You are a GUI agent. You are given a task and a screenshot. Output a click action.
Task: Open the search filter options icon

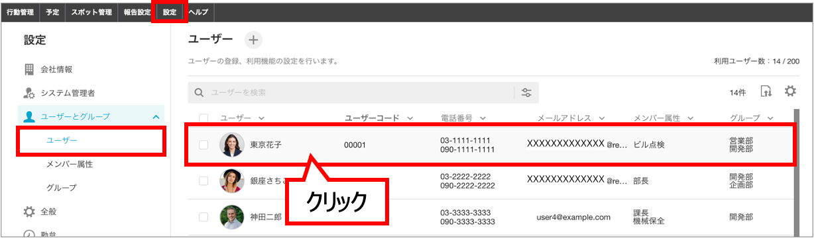tap(527, 93)
